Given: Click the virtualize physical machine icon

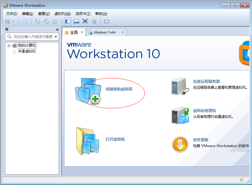Looking at the screenshot, I should click(180, 115).
